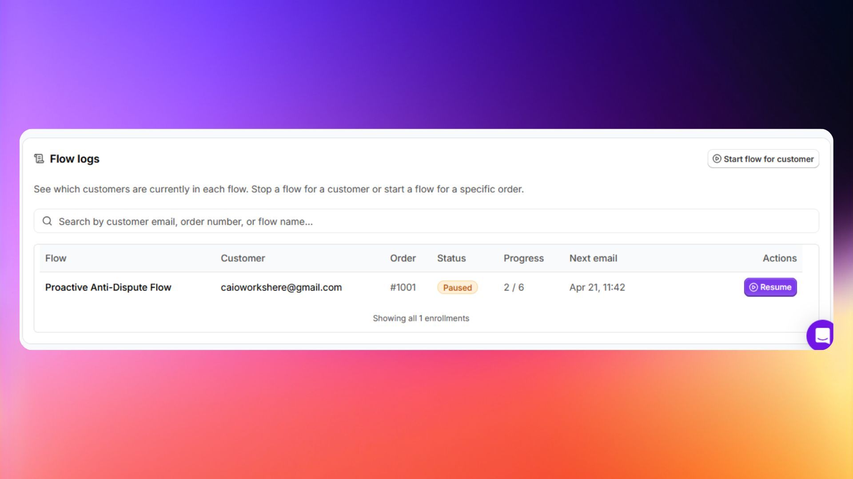This screenshot has width=853, height=479.
Task: Click the Flow logs scroll icon
Action: tap(39, 159)
